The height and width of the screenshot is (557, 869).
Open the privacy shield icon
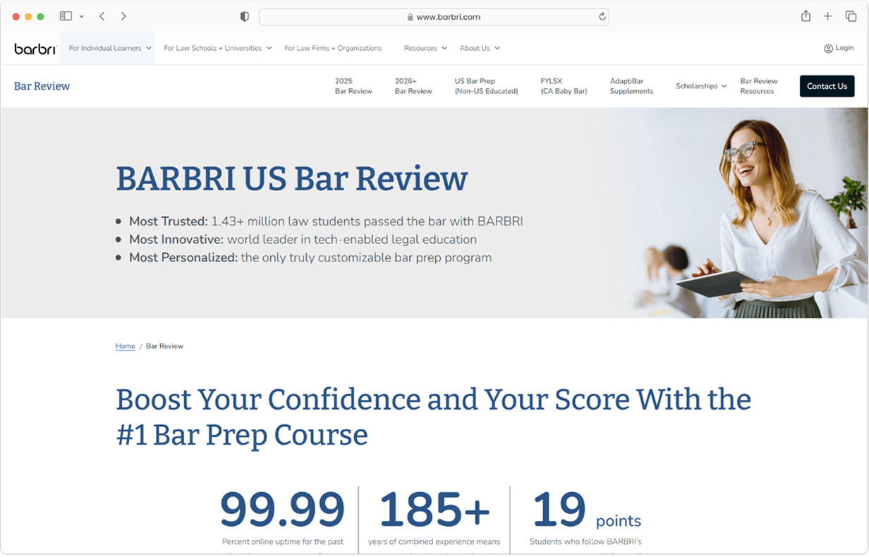click(x=244, y=17)
